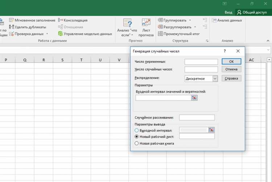
Task: Click the dialog help question mark
Action: pyautogui.click(x=224, y=51)
